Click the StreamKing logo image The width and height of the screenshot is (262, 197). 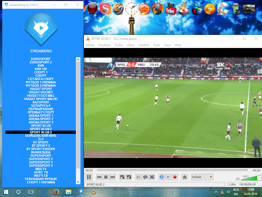pos(41,29)
